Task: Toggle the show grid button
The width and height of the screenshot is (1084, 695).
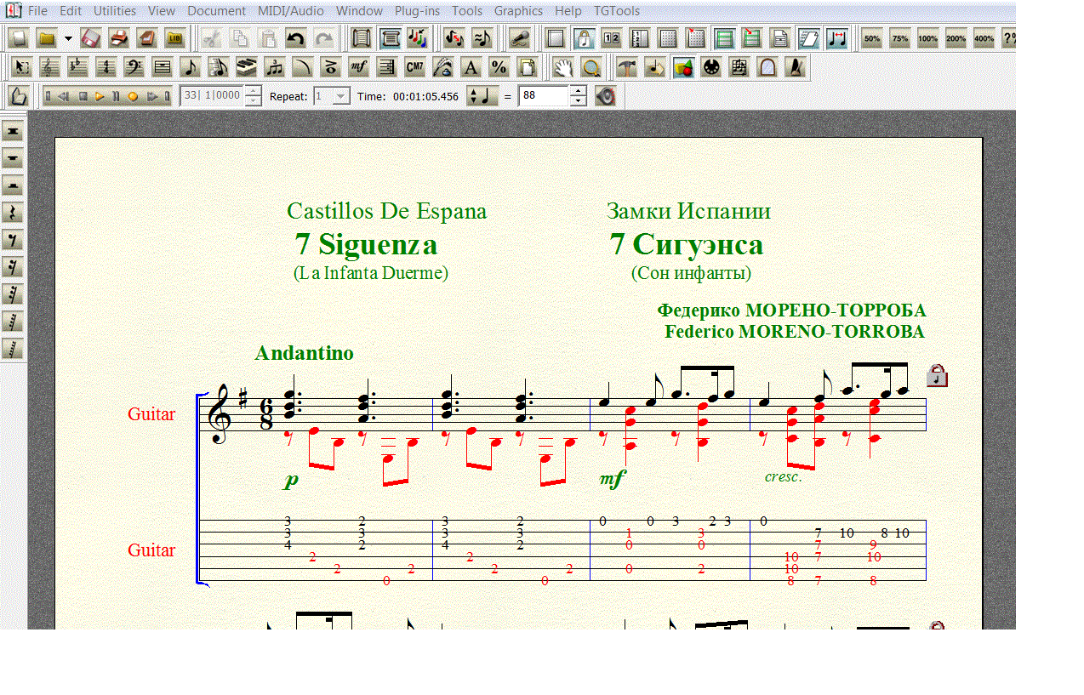Action: tap(668, 38)
